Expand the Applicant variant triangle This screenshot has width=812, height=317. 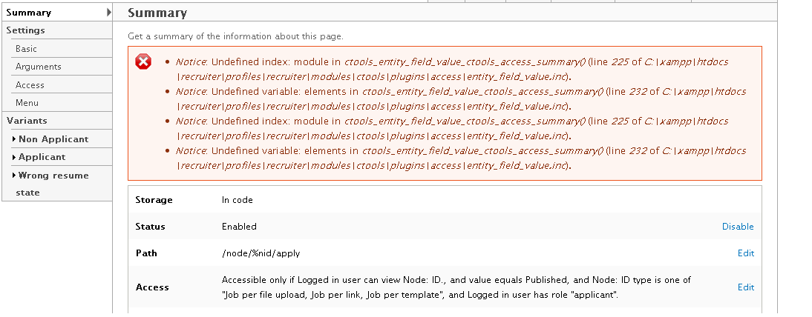coord(14,157)
